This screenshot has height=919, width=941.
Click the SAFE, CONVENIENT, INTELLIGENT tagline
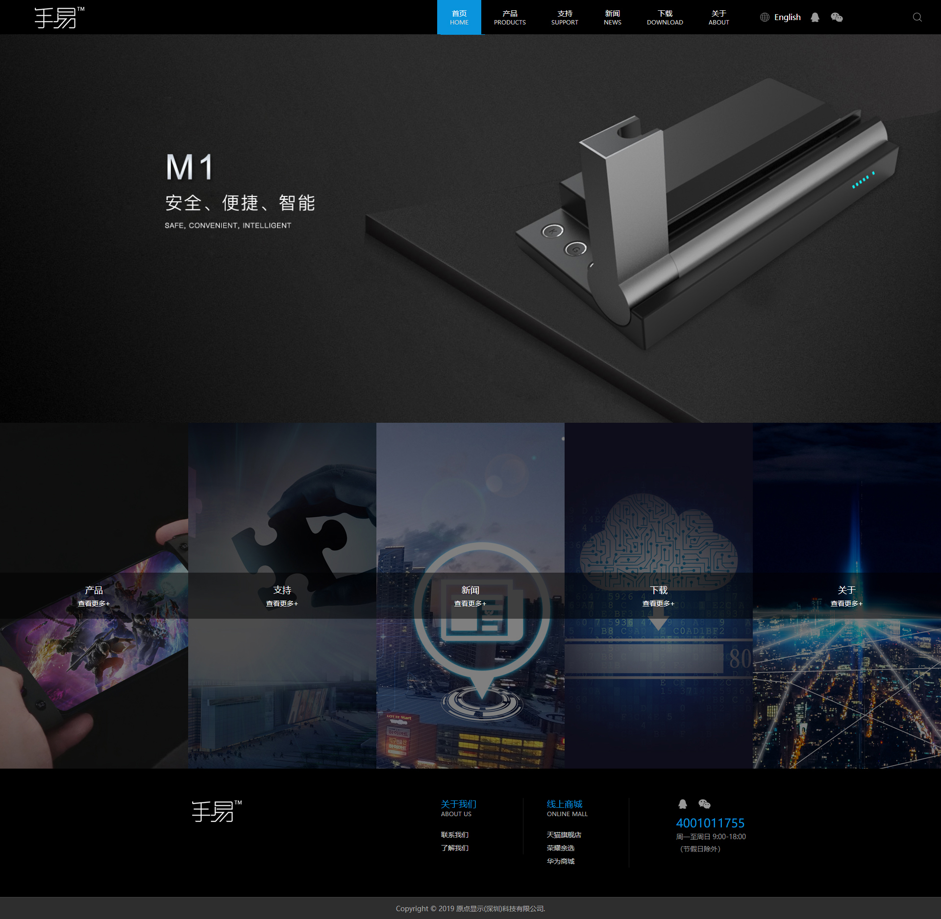pyautogui.click(x=228, y=225)
